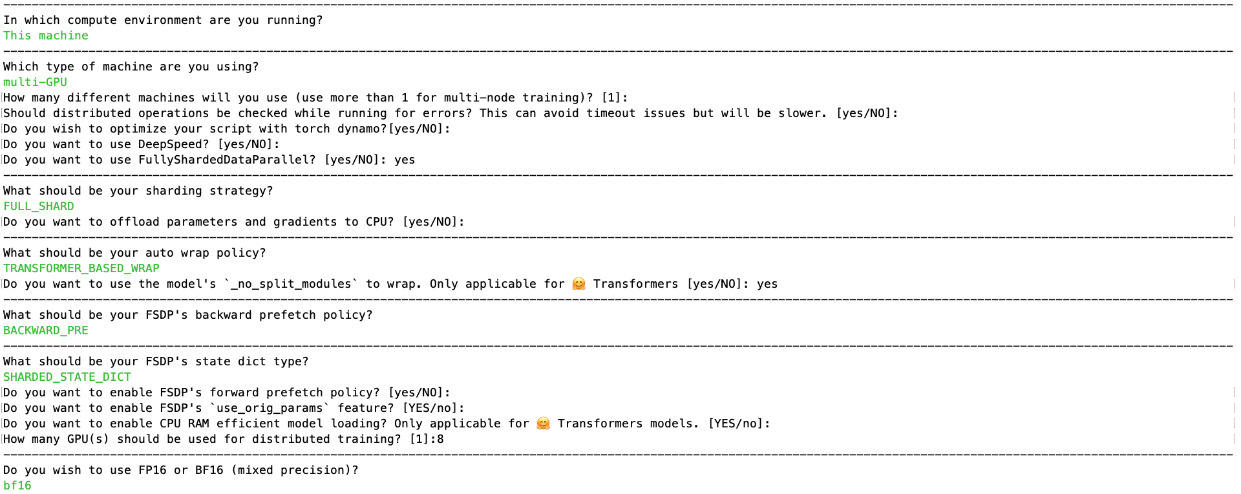Click the "[1]:" default after multi-node training prompt

tap(615, 98)
